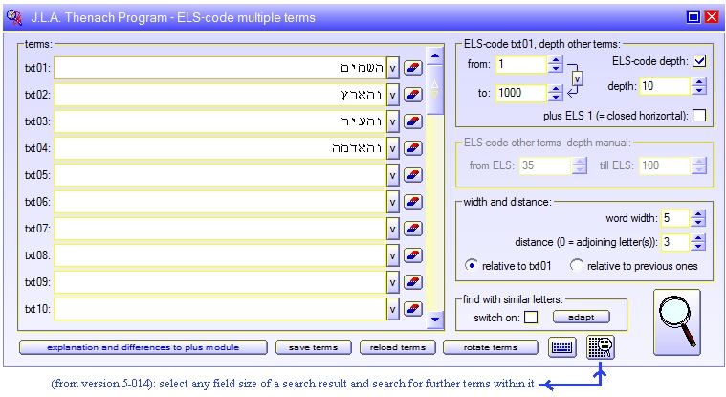
Task: Open the txt04 term dropdown
Action: (392, 148)
